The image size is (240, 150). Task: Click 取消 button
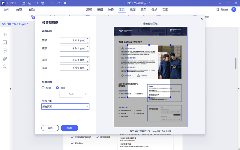tap(50, 128)
